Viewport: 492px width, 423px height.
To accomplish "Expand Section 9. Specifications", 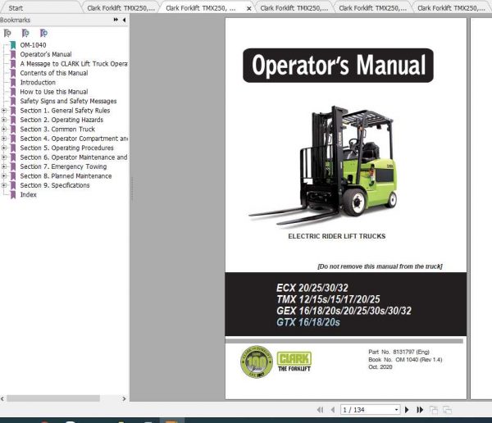I will pyautogui.click(x=4, y=185).
